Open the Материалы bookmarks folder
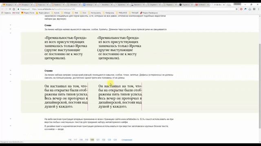 coord(108,13)
